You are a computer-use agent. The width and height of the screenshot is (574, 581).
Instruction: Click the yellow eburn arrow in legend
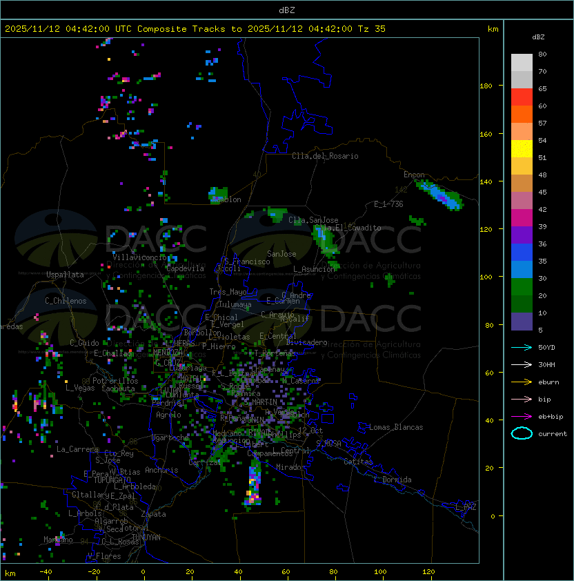522,382
